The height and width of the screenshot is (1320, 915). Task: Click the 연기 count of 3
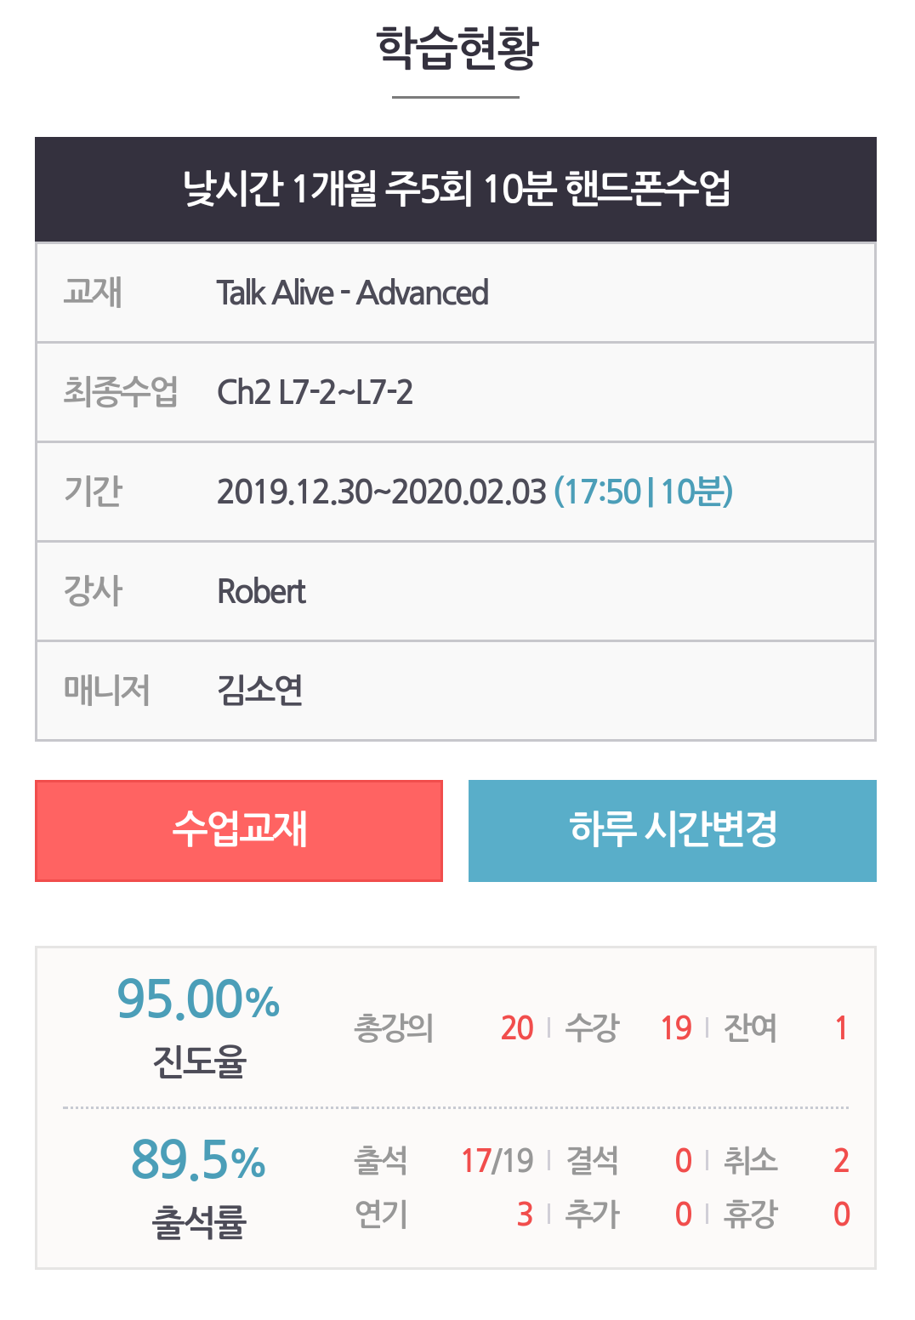[524, 1215]
